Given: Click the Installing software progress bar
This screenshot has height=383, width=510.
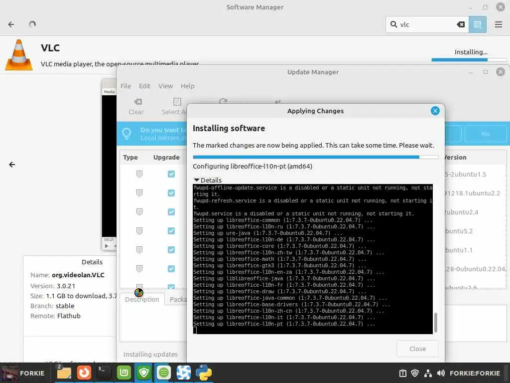Looking at the screenshot, I should (315, 157).
